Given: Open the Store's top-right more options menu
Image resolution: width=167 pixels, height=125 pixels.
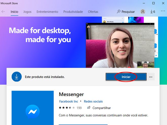Looking at the screenshot, I should [163, 11].
